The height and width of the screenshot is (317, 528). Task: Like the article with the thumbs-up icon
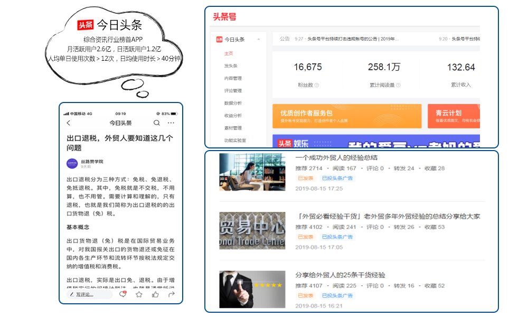(x=155, y=294)
